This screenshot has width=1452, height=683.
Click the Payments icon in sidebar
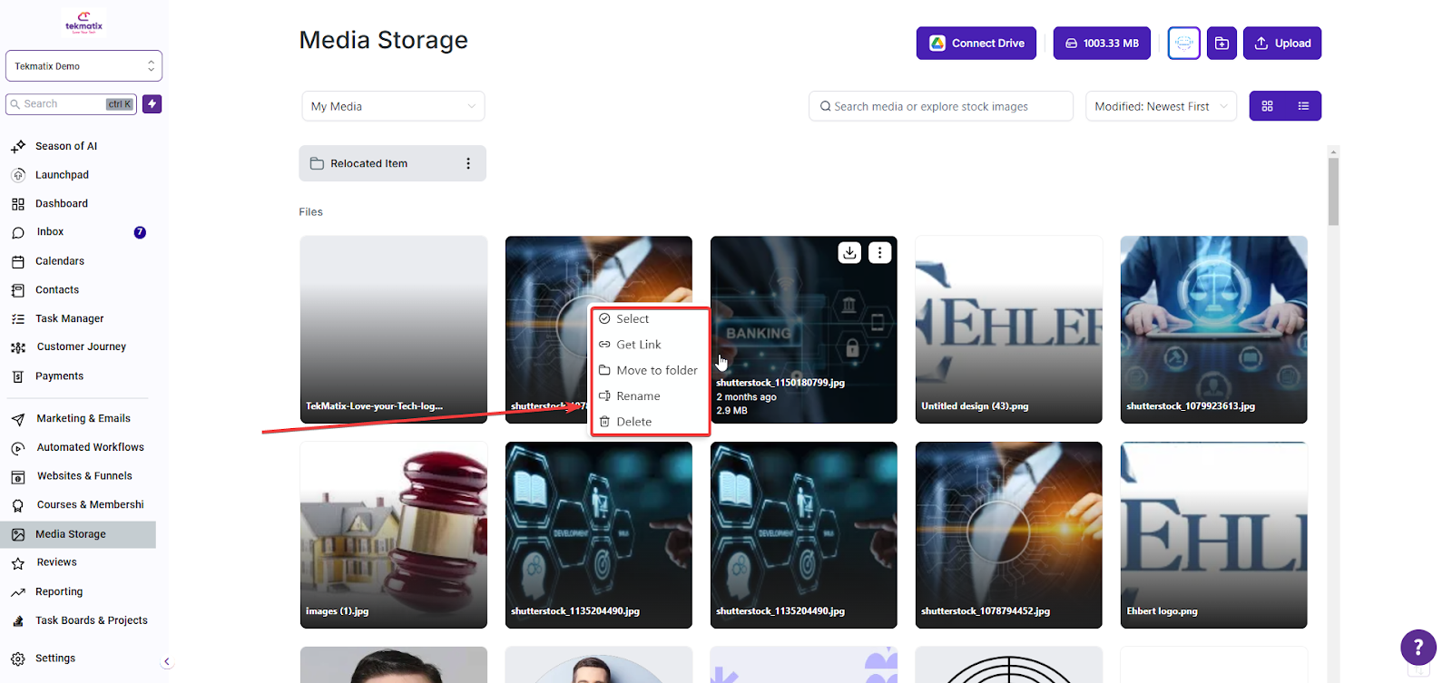[18, 376]
